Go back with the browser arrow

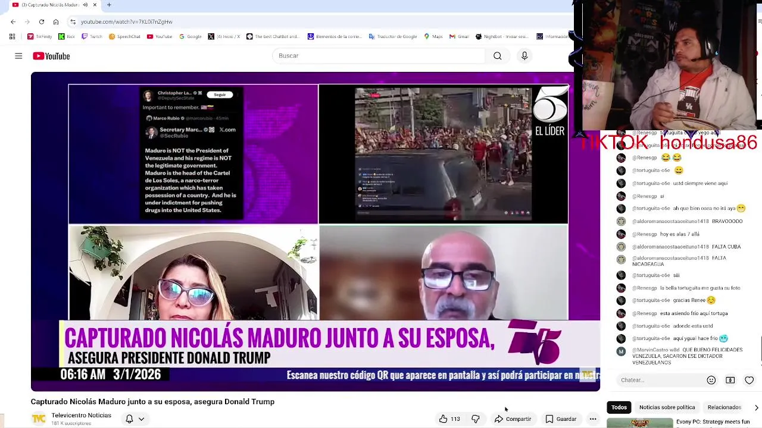13,22
